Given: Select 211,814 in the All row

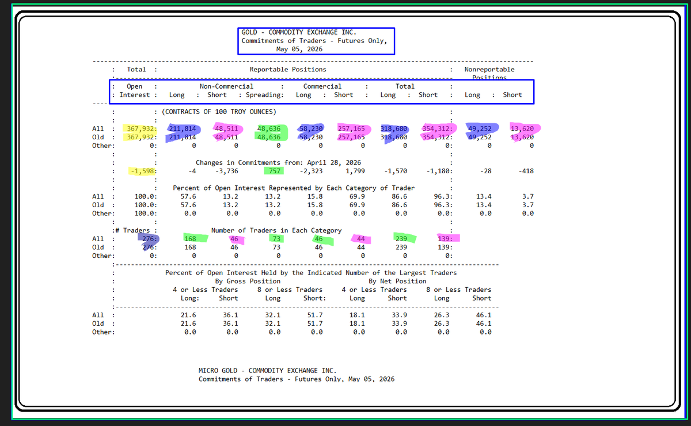Looking at the screenshot, I should click(183, 129).
